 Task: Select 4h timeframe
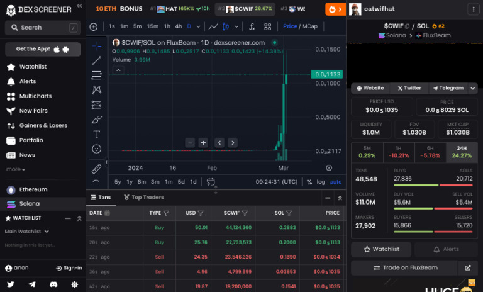(179, 26)
